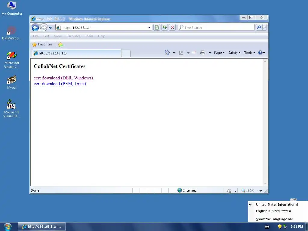Screen dimensions: 308x231
Task: Click the Home icon
Action: 167,53
